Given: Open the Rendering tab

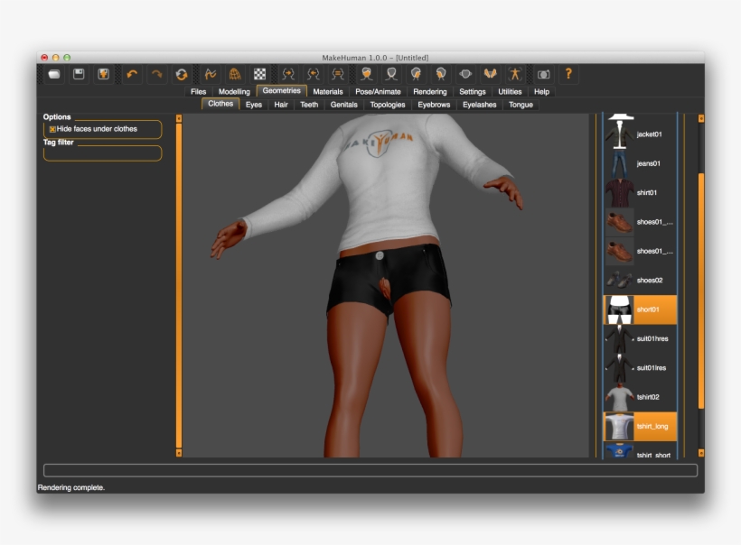Looking at the screenshot, I should tap(429, 91).
